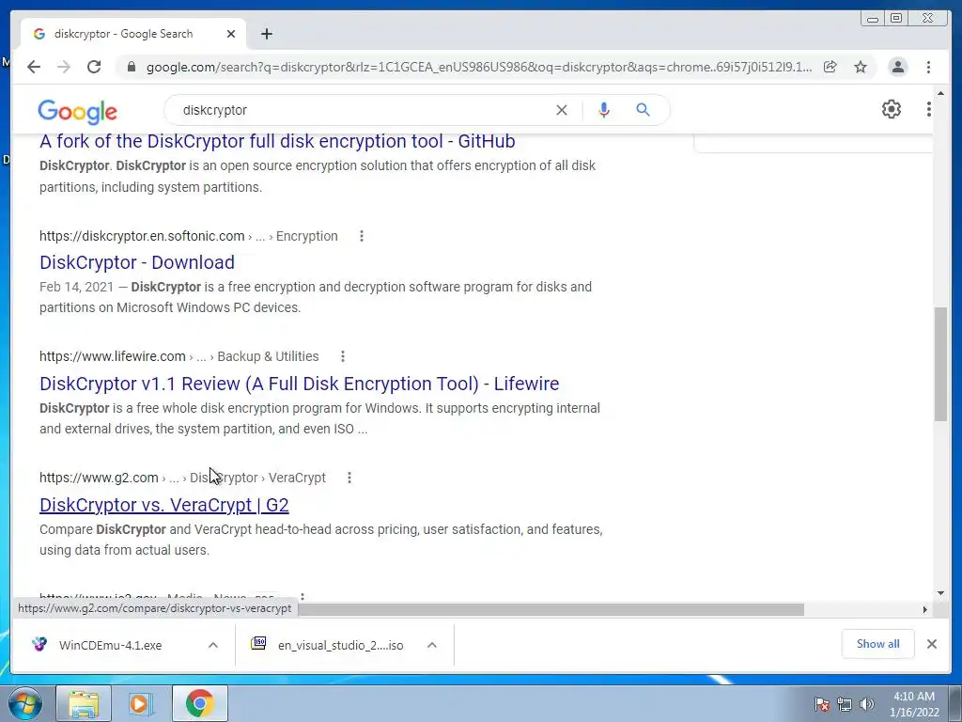The image size is (962, 722).
Task: Open the Windows Start menu
Action: click(25, 703)
